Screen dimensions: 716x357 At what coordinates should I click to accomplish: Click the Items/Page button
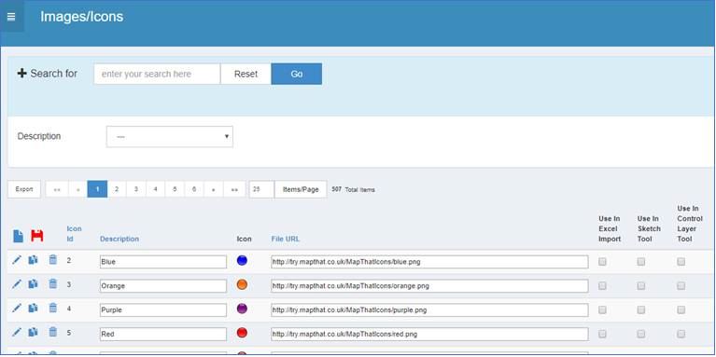(301, 189)
